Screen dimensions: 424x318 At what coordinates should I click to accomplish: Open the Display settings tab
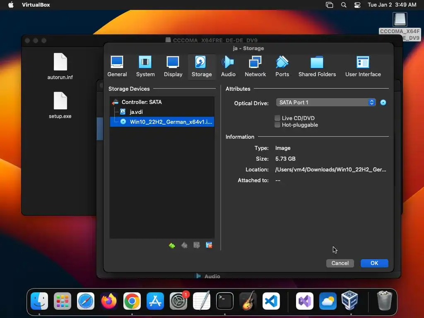(173, 67)
